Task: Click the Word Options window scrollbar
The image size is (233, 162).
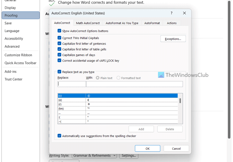Action: coord(229,70)
